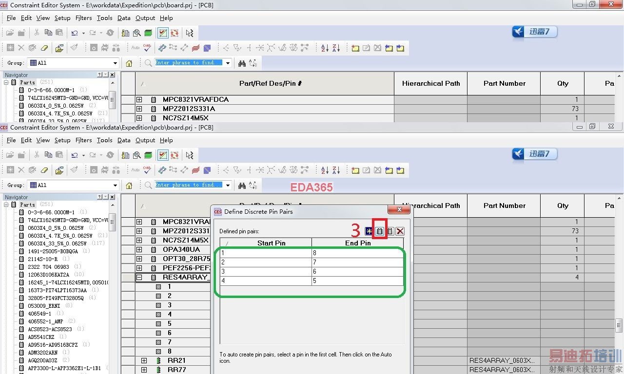
Task: Click Sort A-Z ascending icon in upper window
Action: [325, 48]
